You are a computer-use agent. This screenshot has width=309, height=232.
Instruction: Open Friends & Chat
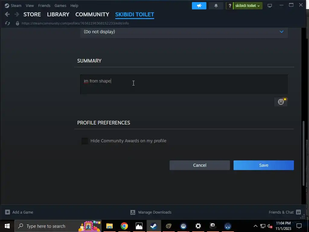click(281, 212)
